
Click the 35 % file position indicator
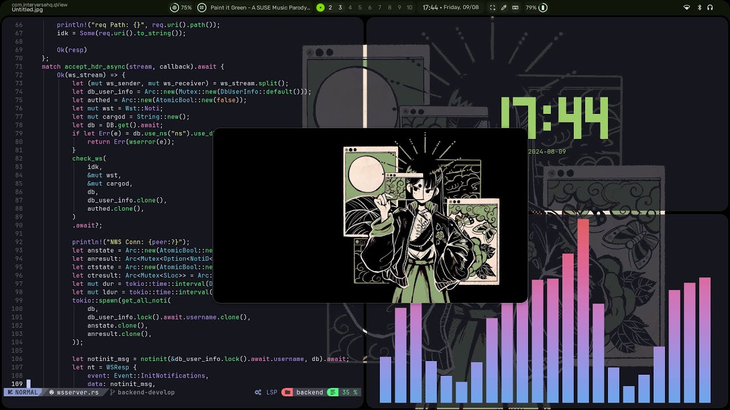350,392
